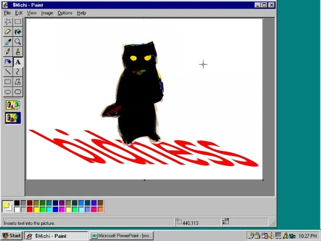
Task: Click the speaker volume icon in system tray
Action: tap(271, 236)
